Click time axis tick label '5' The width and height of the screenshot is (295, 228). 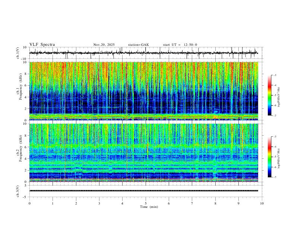tap(146, 203)
